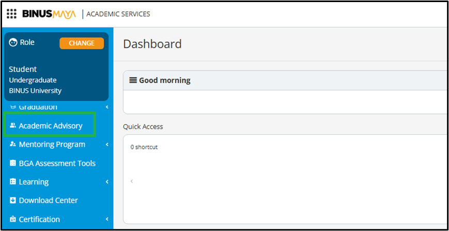The width and height of the screenshot is (449, 231).
Task: Expand the Certification submenu chevron
Action: point(107,219)
